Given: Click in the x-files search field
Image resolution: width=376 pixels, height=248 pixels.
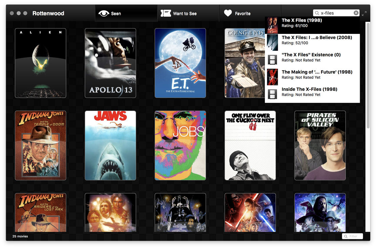Looking at the screenshot, I should (336, 13).
